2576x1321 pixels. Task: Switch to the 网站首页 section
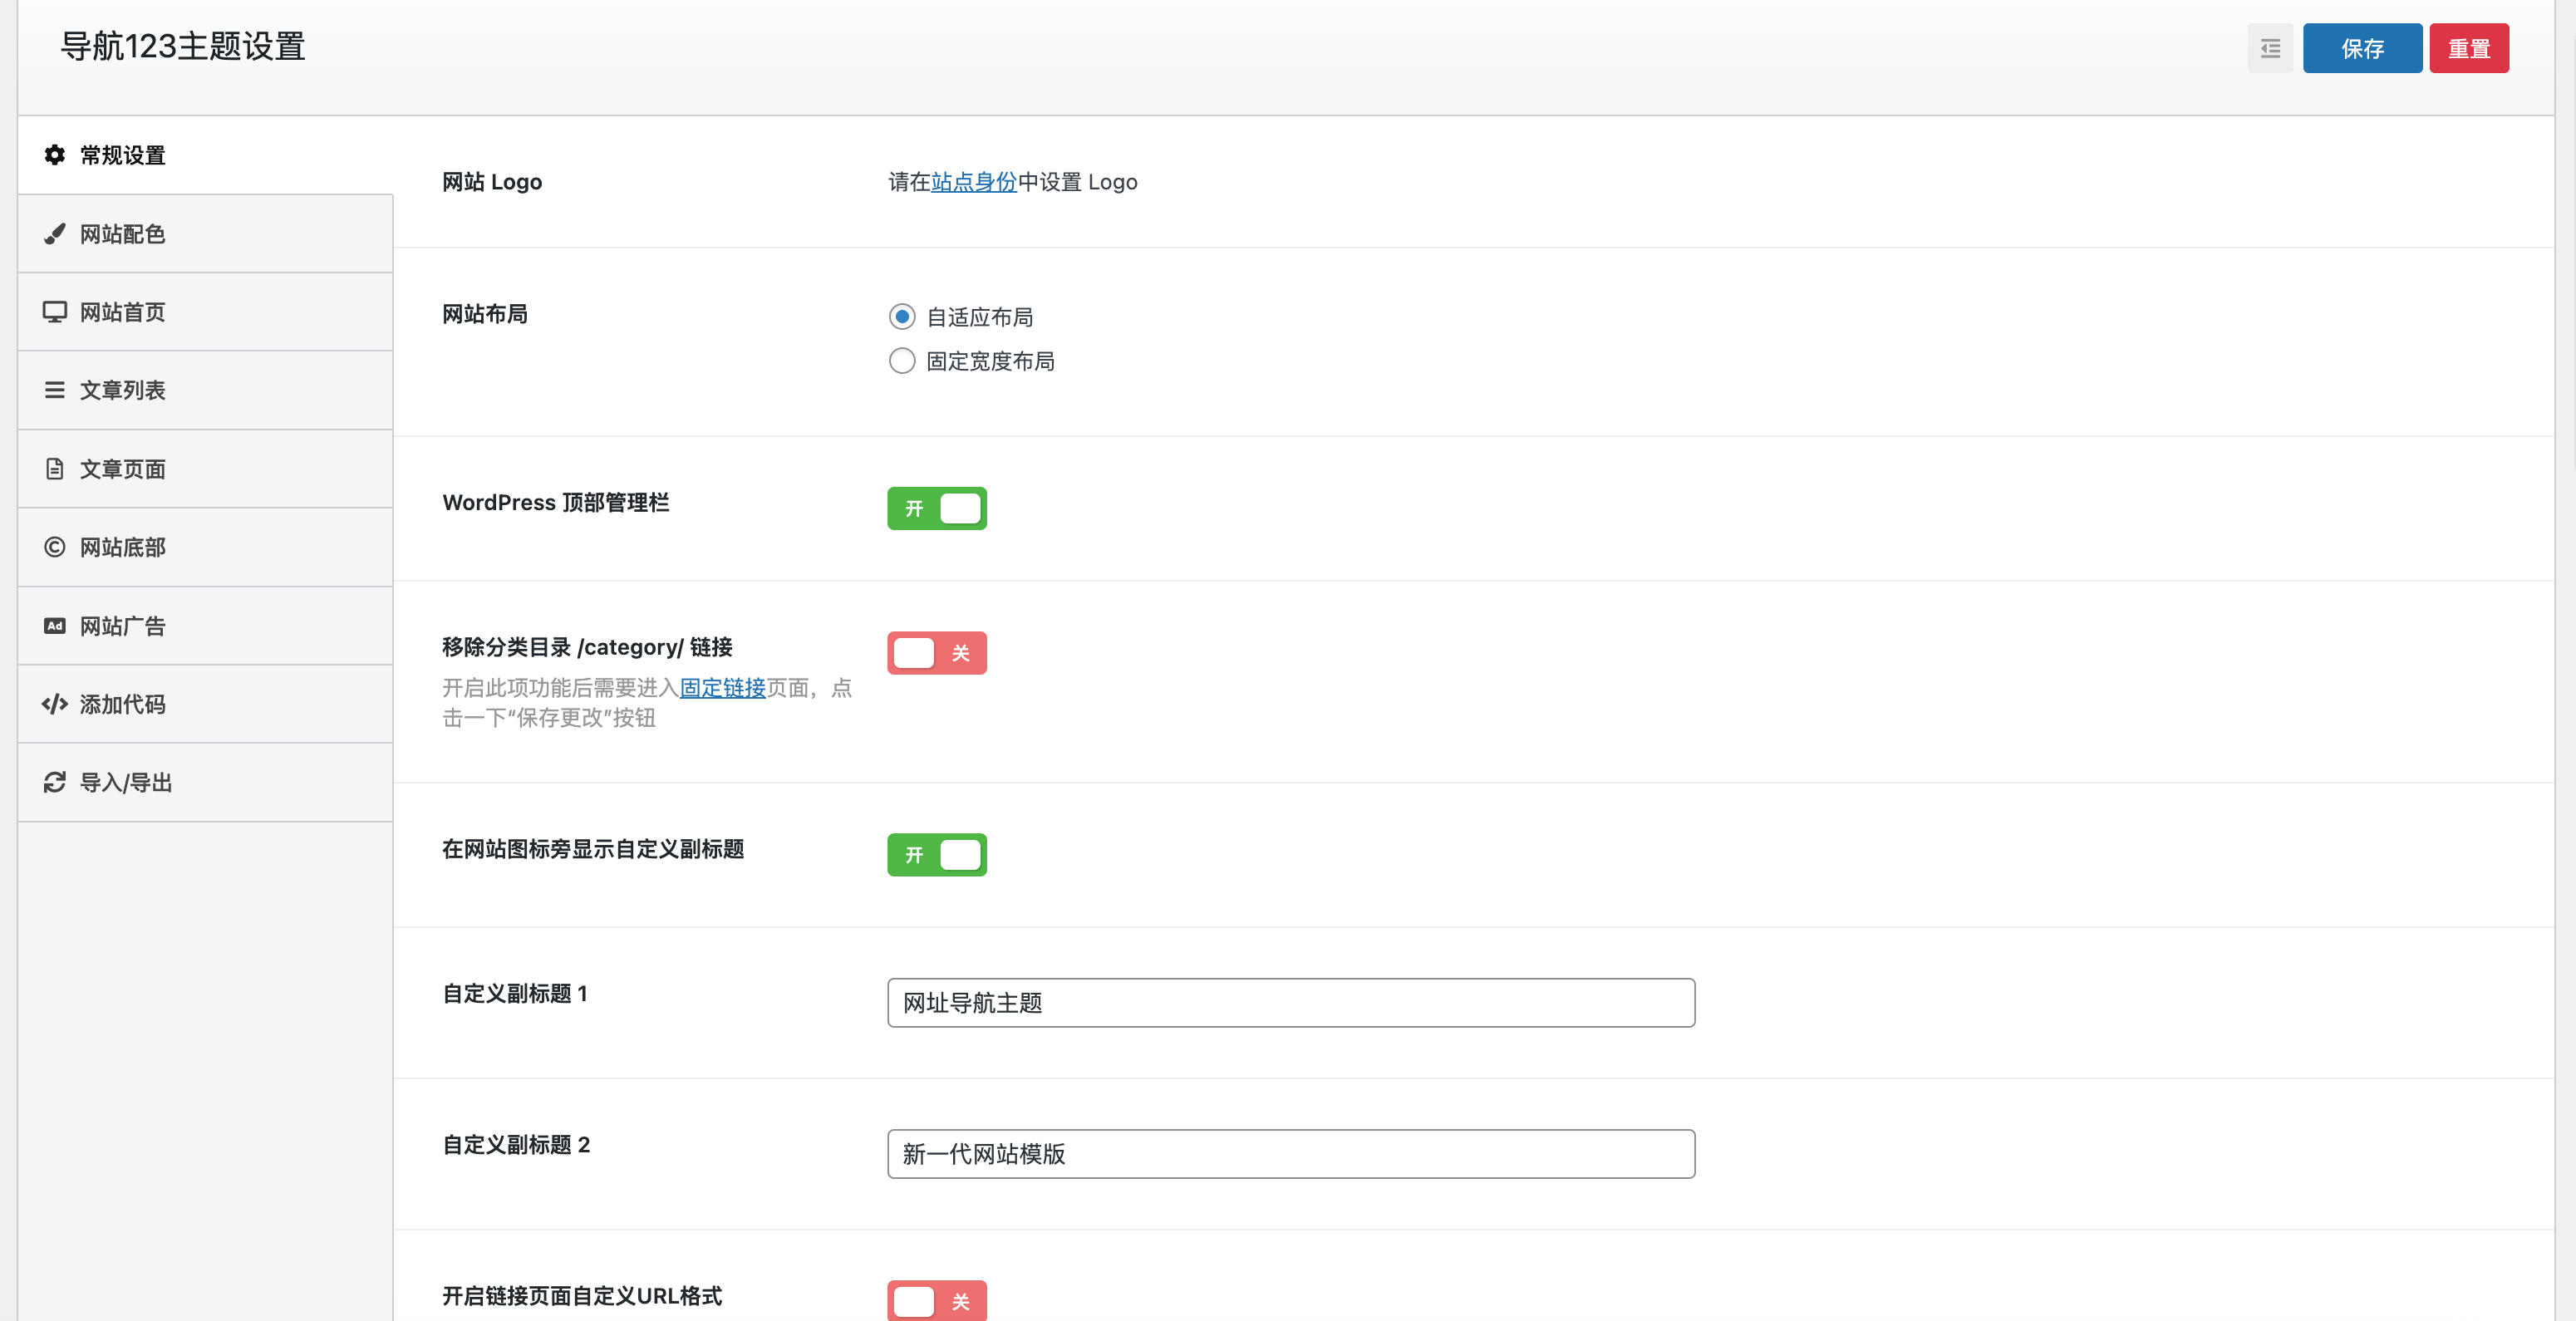205,312
